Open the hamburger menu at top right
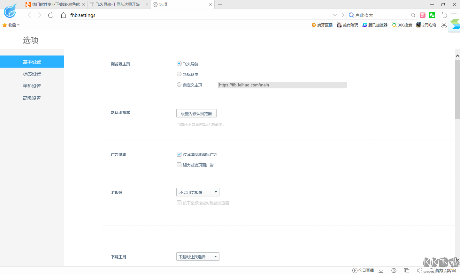 coord(454,15)
